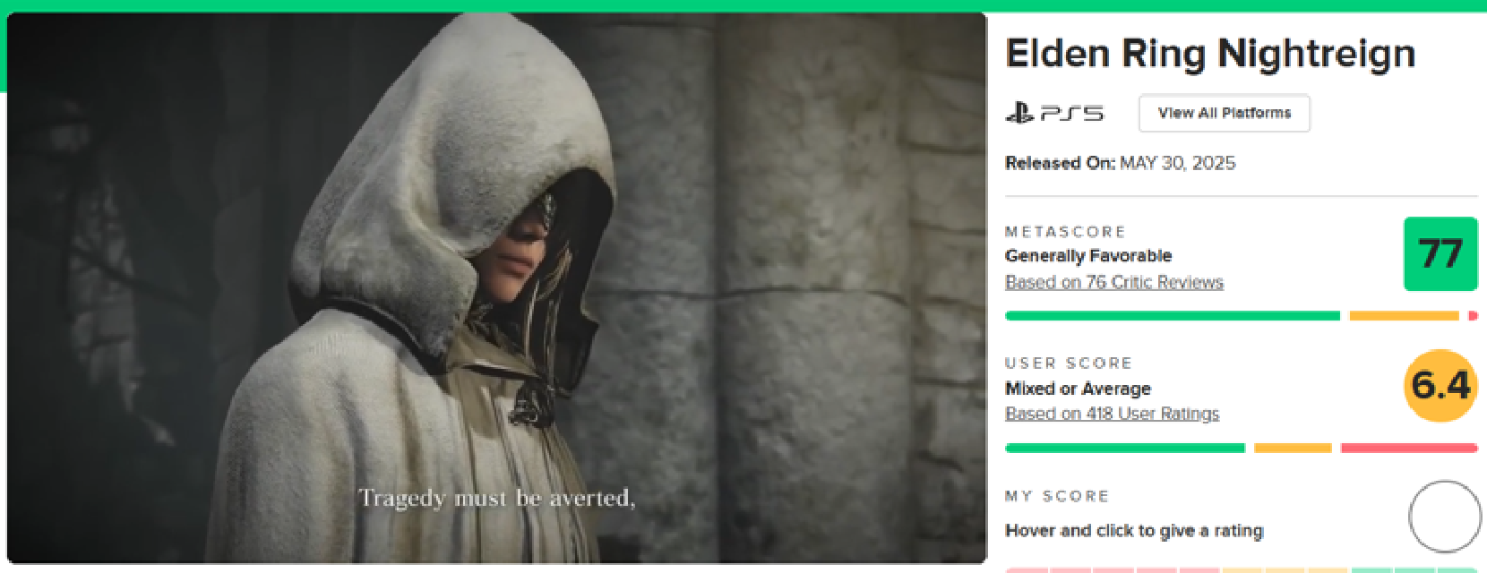Select the first yellow My Score rating segment
This screenshot has height=573, width=1487.
click(1242, 569)
